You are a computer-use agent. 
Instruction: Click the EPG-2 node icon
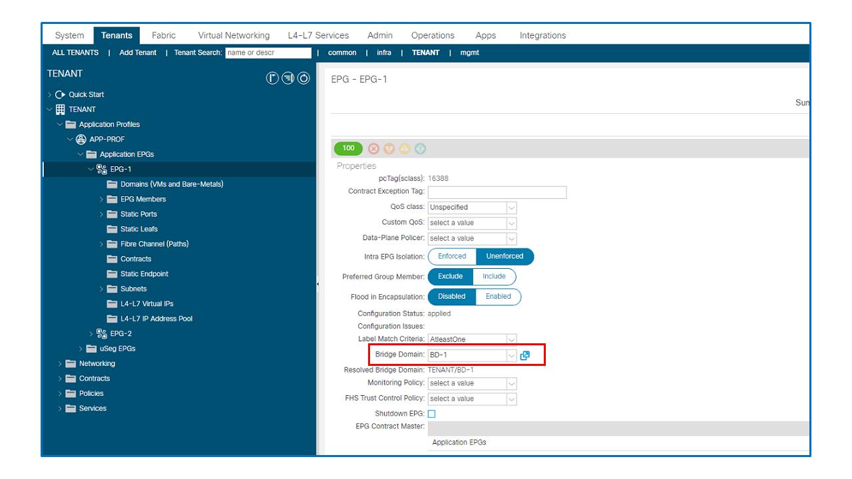pos(102,333)
